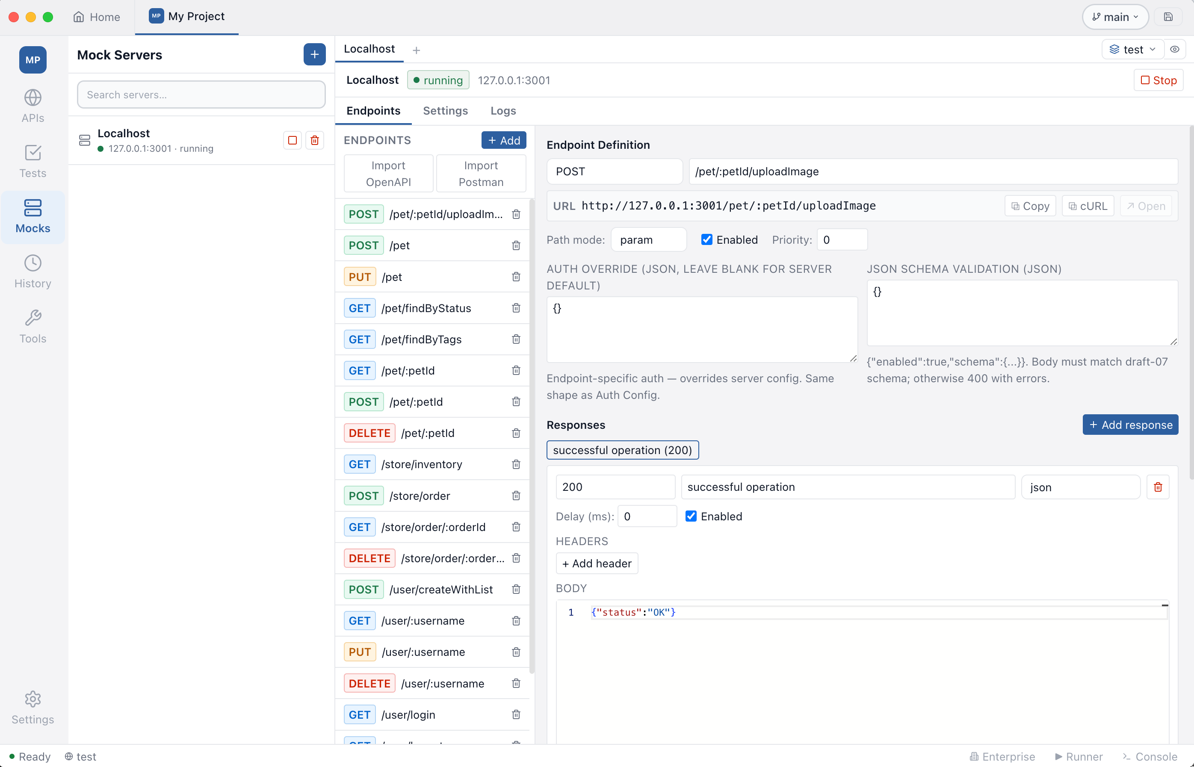Select the GET /store/order/:orderId endpoint
1194x767 pixels.
[432, 527]
